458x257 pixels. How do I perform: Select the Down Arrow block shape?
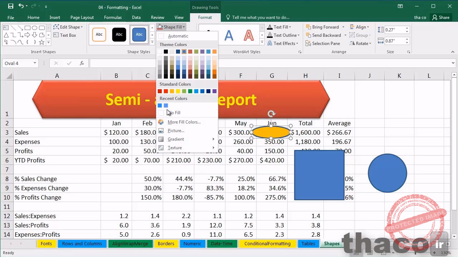point(34,35)
